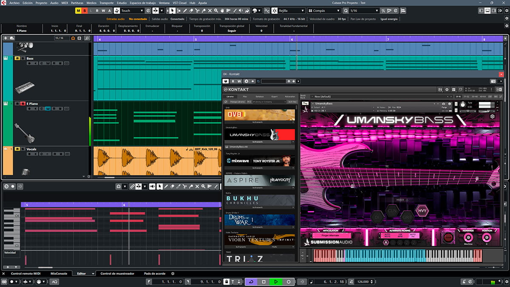Screen dimensions: 510x287
Task: Click the Play button in transport bar
Action: (x=276, y=281)
